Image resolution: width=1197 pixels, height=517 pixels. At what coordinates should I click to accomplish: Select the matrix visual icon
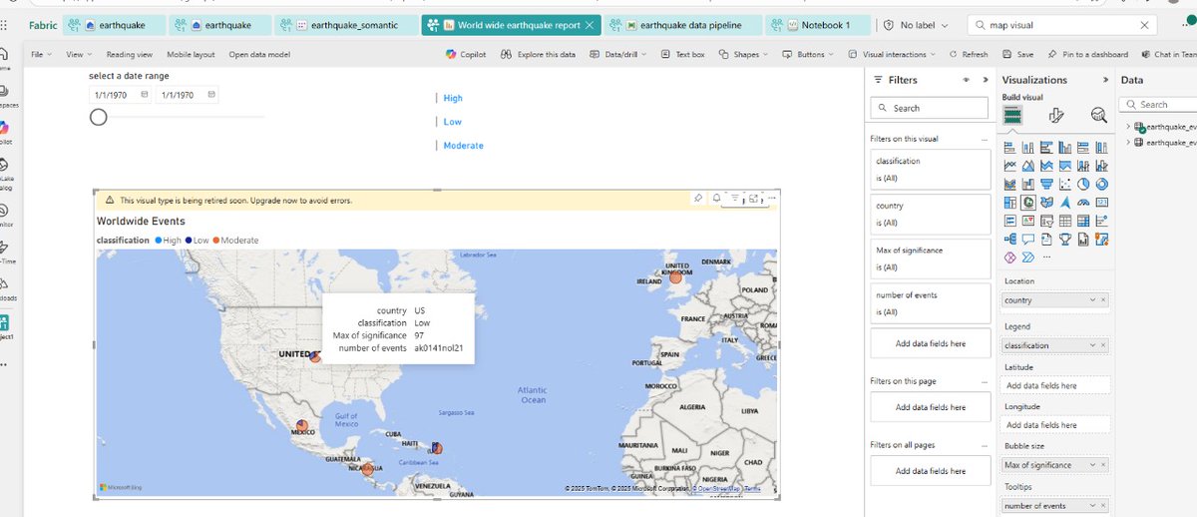coord(1083,221)
